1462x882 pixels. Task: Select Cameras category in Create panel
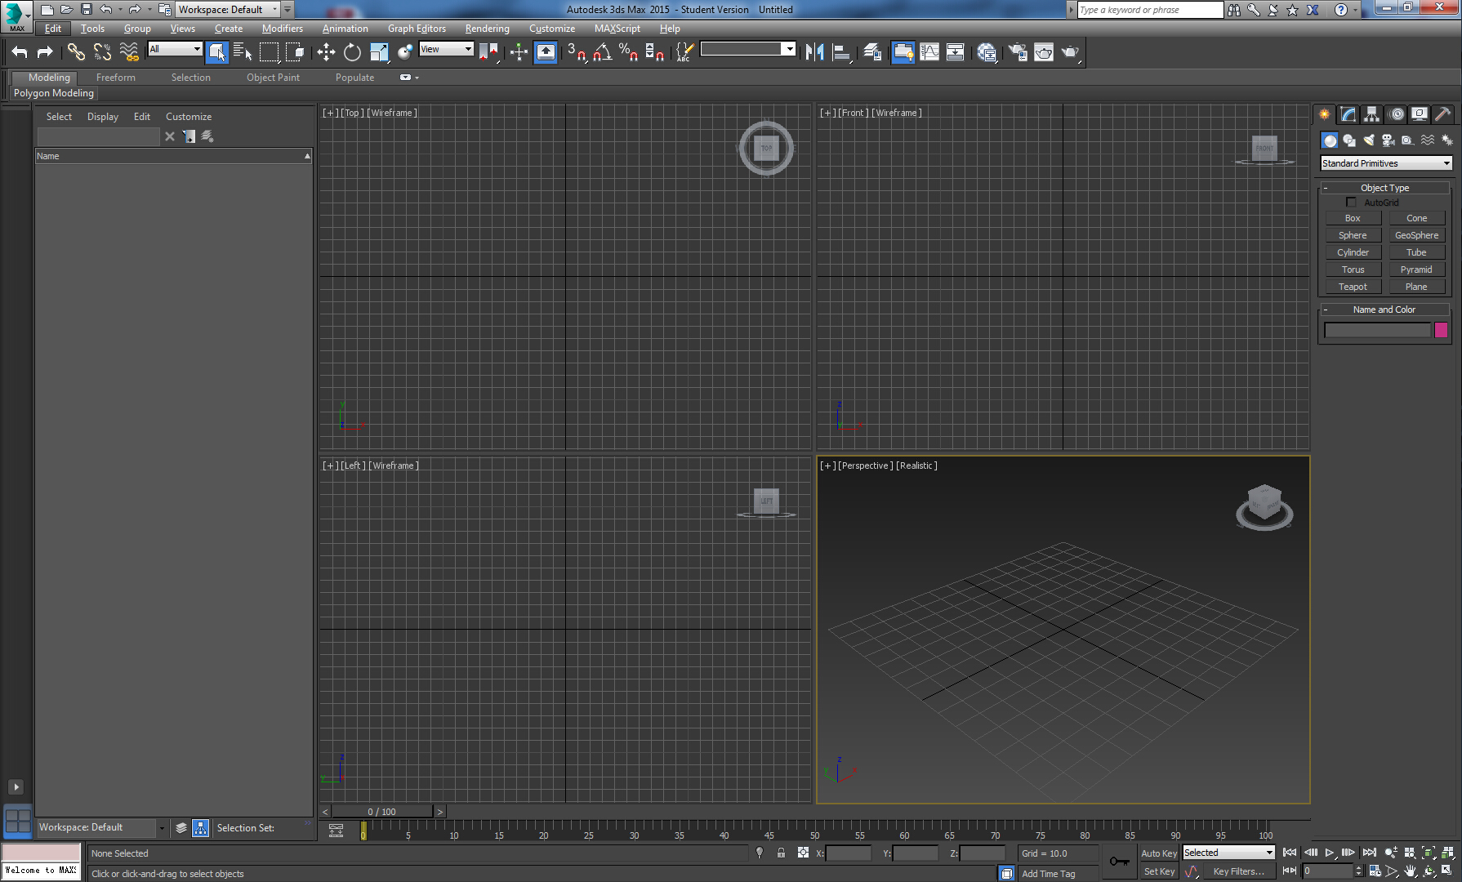1388,140
